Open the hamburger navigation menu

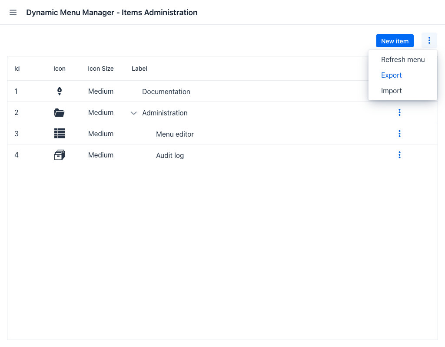click(x=13, y=13)
